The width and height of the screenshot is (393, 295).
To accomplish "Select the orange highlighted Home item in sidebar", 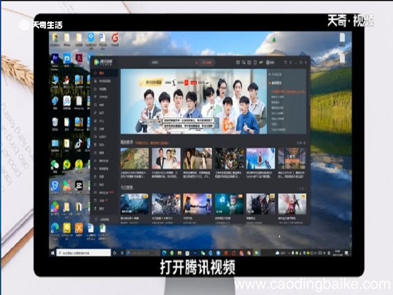I will 104,73.
